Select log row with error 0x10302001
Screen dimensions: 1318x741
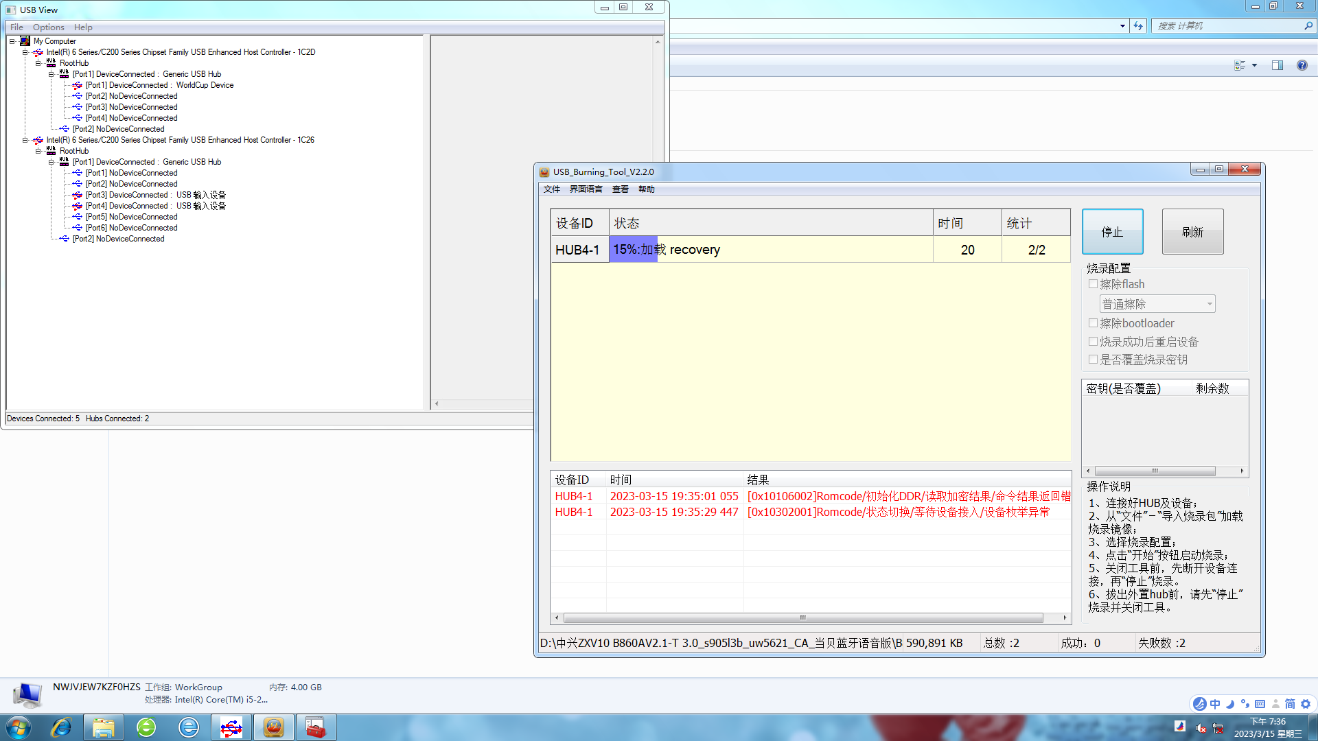click(810, 512)
